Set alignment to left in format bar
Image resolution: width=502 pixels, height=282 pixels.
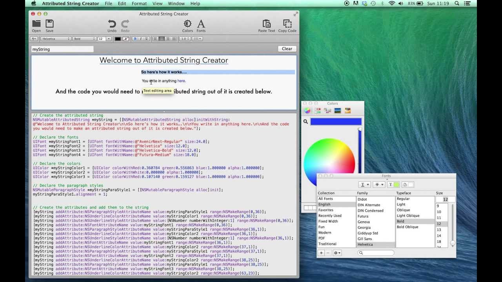click(x=155, y=39)
